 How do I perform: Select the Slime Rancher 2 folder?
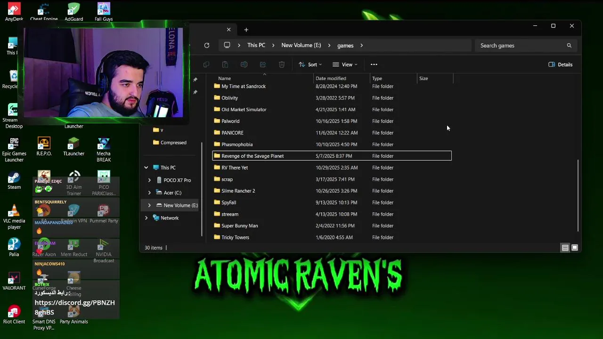332,191
